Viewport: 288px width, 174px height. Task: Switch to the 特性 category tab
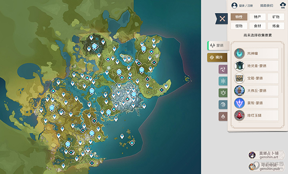click(x=239, y=17)
